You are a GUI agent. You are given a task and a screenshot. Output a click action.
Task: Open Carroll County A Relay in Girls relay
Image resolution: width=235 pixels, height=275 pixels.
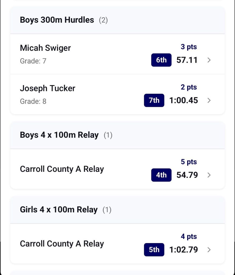pos(62,244)
